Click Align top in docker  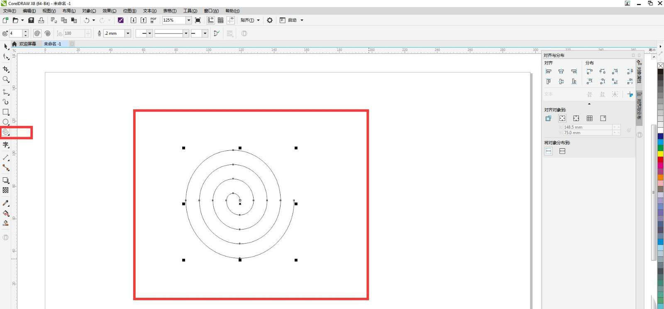tap(548, 81)
